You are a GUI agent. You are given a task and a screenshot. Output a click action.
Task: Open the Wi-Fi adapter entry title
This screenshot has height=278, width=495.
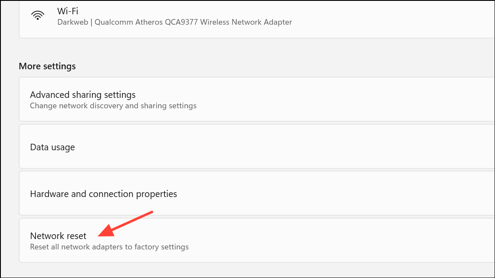68,11
